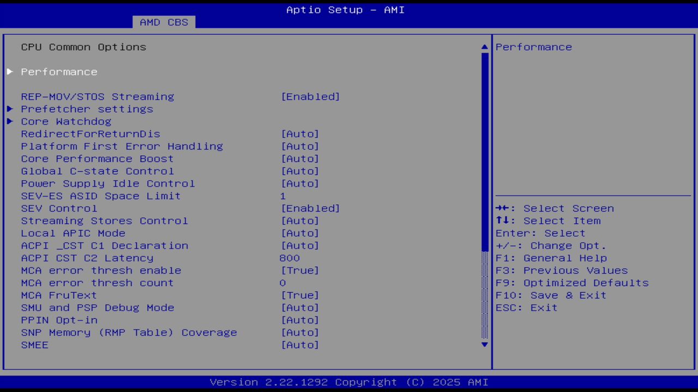Click F3: Previous Values hint

(562, 271)
